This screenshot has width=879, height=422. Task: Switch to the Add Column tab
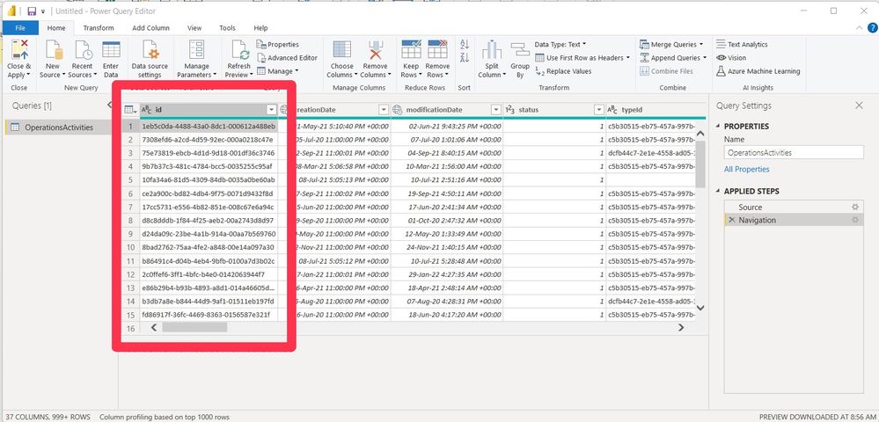point(150,27)
